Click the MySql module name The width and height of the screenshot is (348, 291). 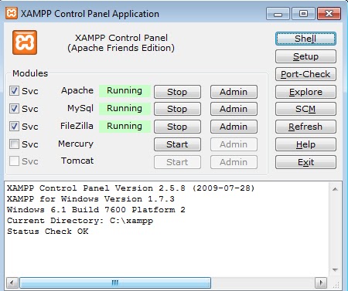click(x=80, y=109)
